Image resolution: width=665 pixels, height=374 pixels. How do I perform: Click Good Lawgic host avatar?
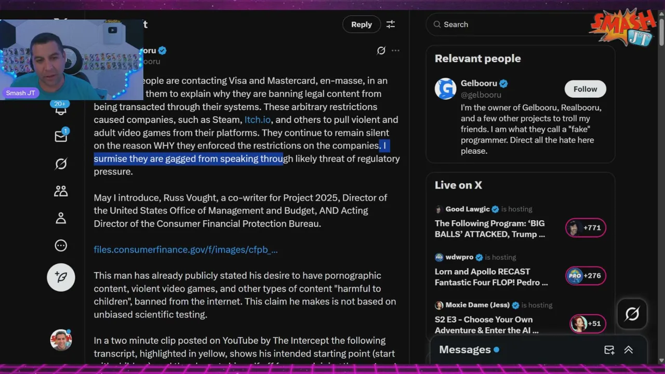point(439,209)
